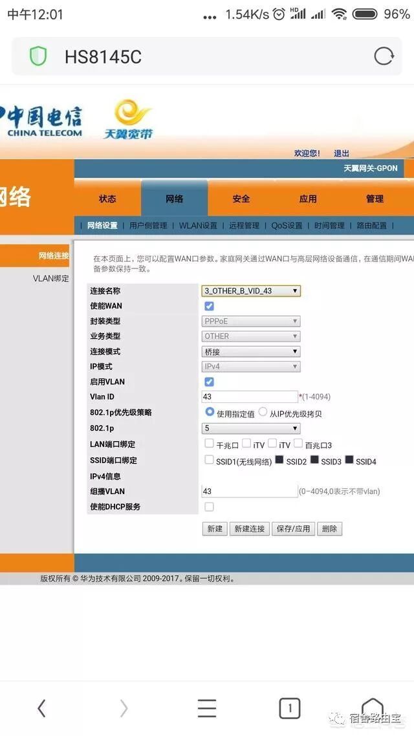Tap the HS8145C address bar

206,57
